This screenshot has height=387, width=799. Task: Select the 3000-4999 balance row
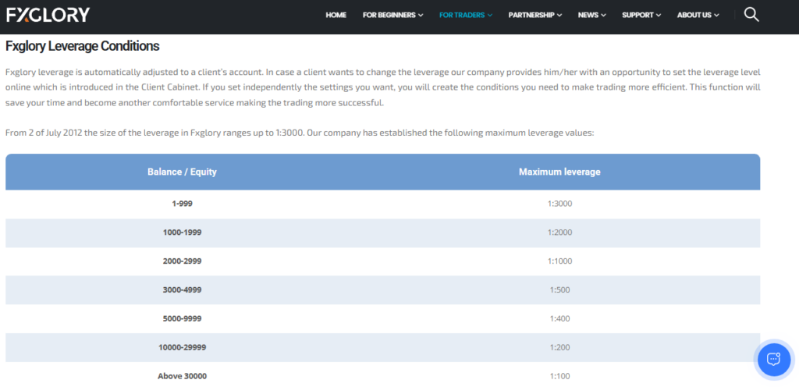point(182,290)
